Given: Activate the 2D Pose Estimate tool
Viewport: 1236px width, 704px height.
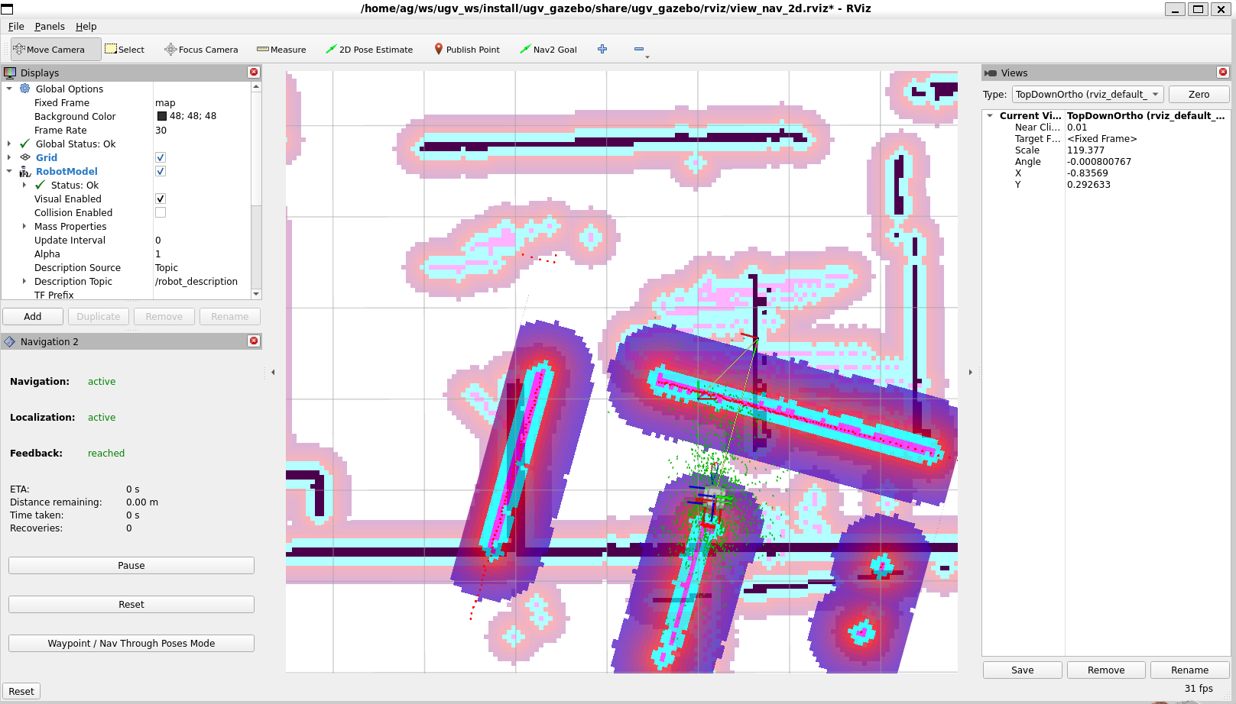Looking at the screenshot, I should [x=369, y=50].
